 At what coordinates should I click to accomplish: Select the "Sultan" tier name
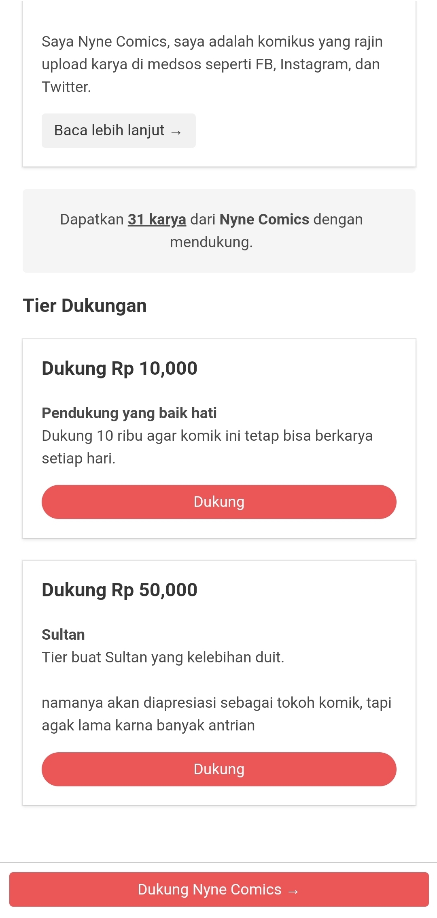point(63,634)
